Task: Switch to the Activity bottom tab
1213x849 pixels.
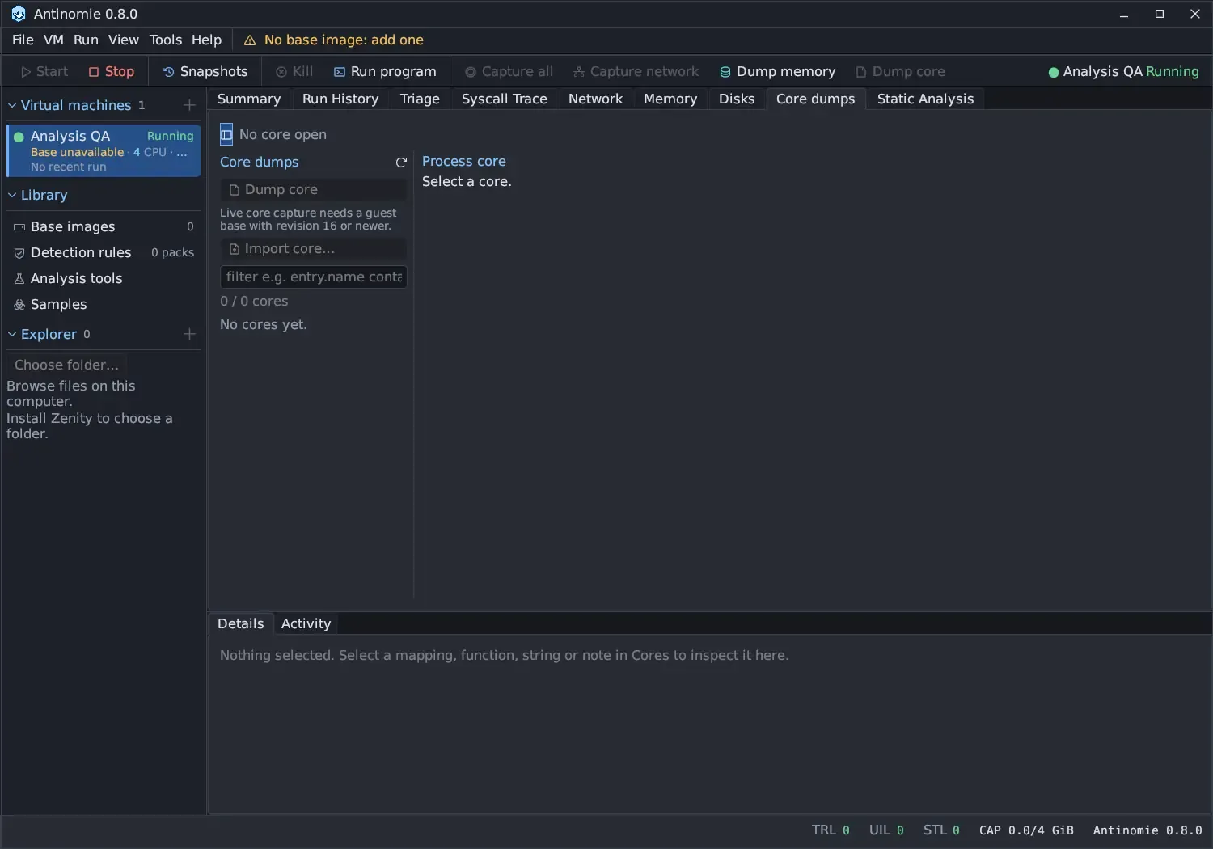Action: click(306, 623)
